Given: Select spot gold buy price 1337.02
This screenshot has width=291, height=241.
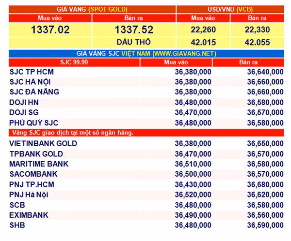Looking at the screenshot, I should click(50, 30).
